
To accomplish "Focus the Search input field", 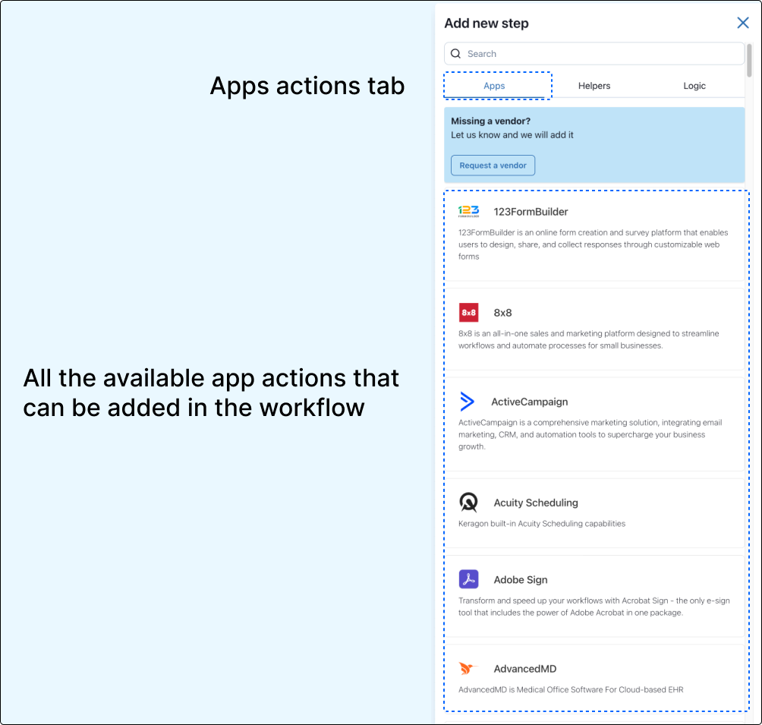I will 594,53.
